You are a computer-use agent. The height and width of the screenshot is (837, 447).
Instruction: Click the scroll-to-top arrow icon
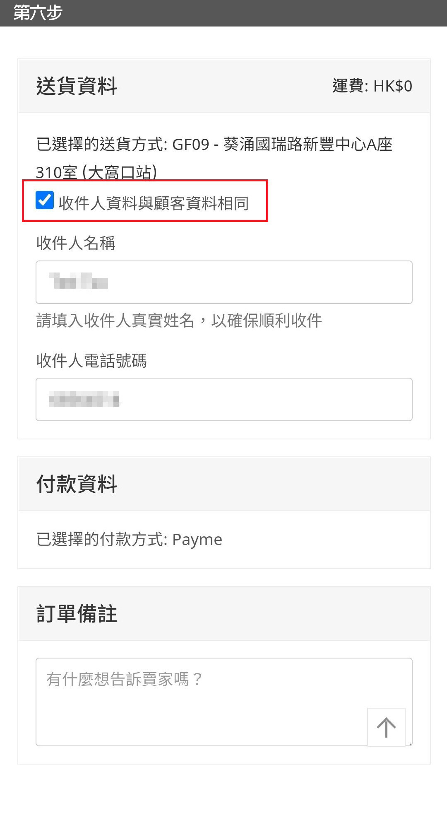[x=386, y=727]
